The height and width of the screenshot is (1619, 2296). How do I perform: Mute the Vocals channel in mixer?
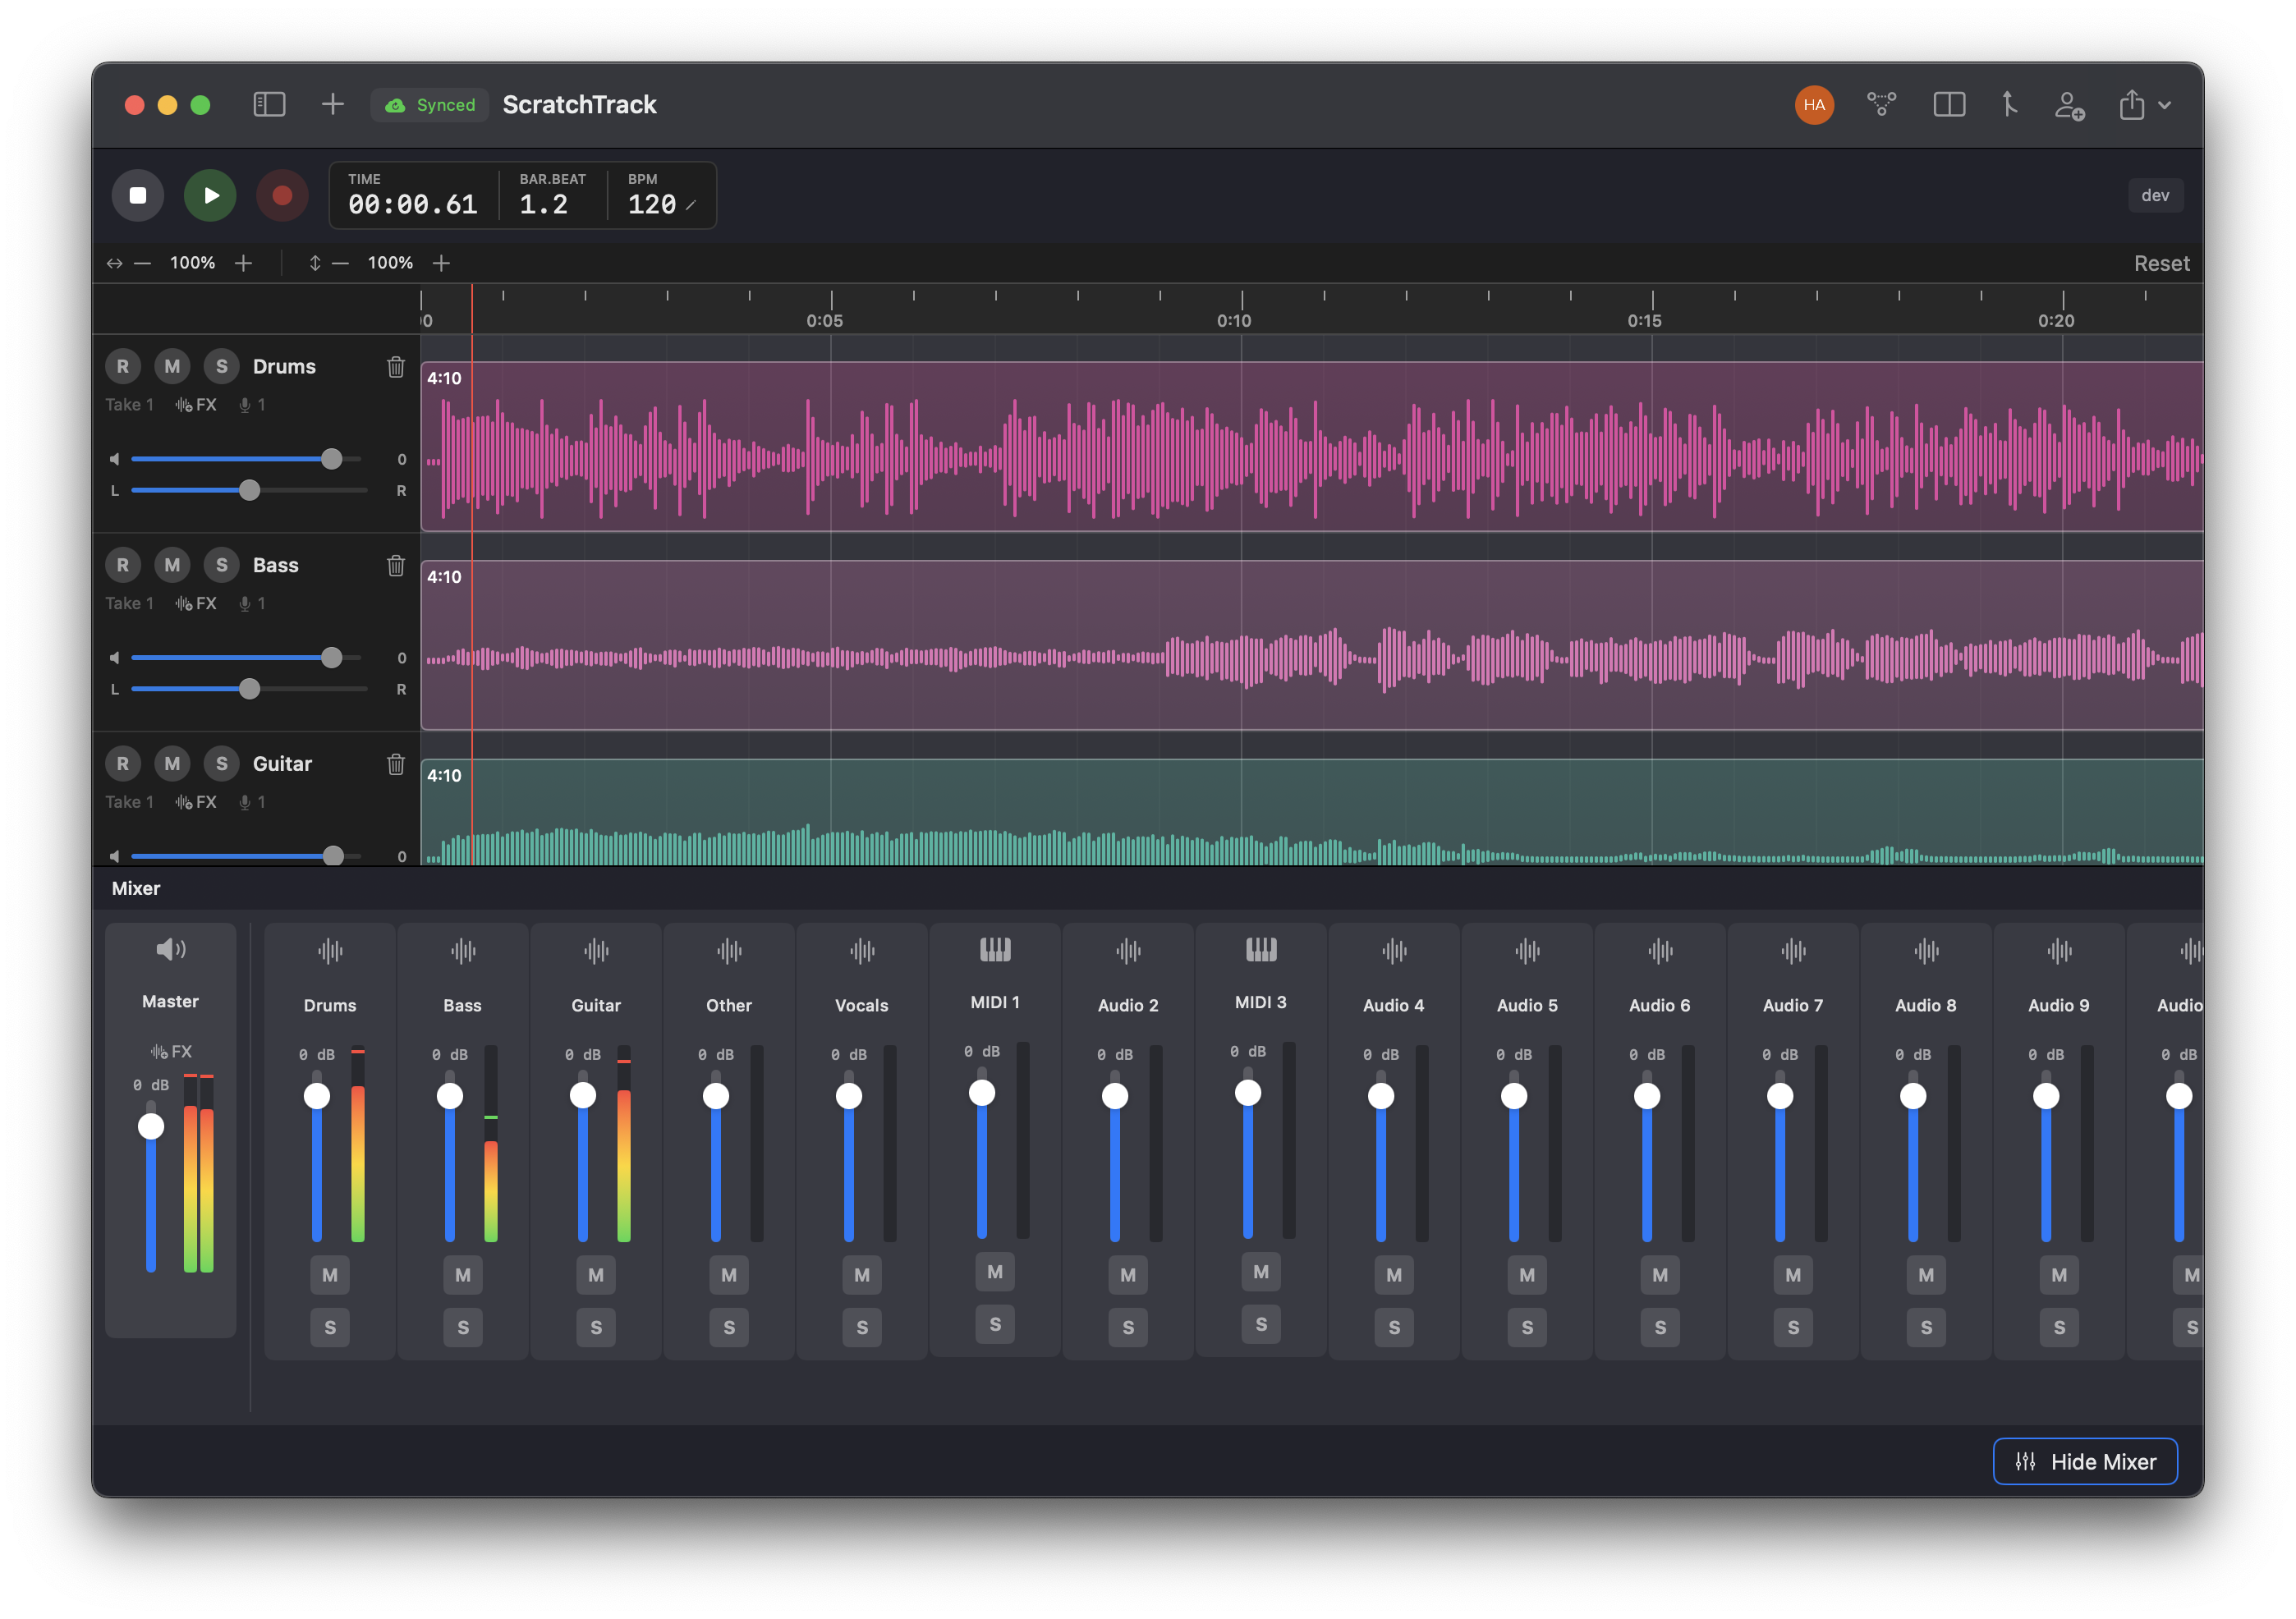pos(861,1275)
